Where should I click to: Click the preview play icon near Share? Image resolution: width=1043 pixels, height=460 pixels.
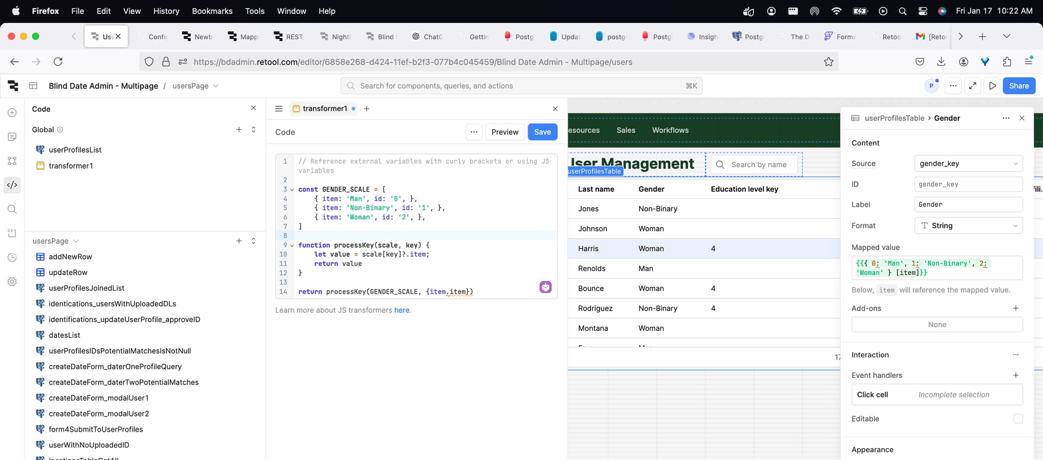click(992, 86)
